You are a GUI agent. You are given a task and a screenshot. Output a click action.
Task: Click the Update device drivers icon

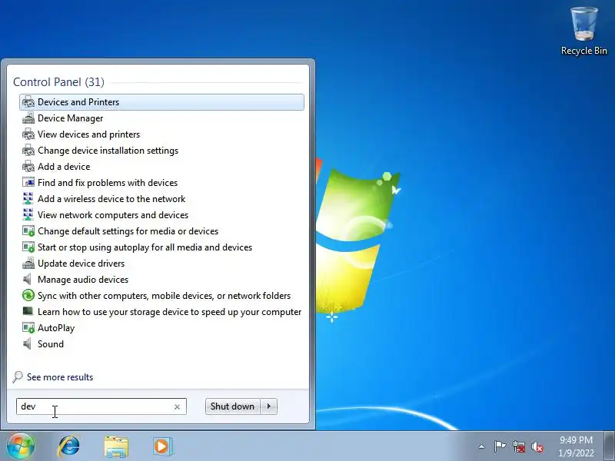[28, 263]
